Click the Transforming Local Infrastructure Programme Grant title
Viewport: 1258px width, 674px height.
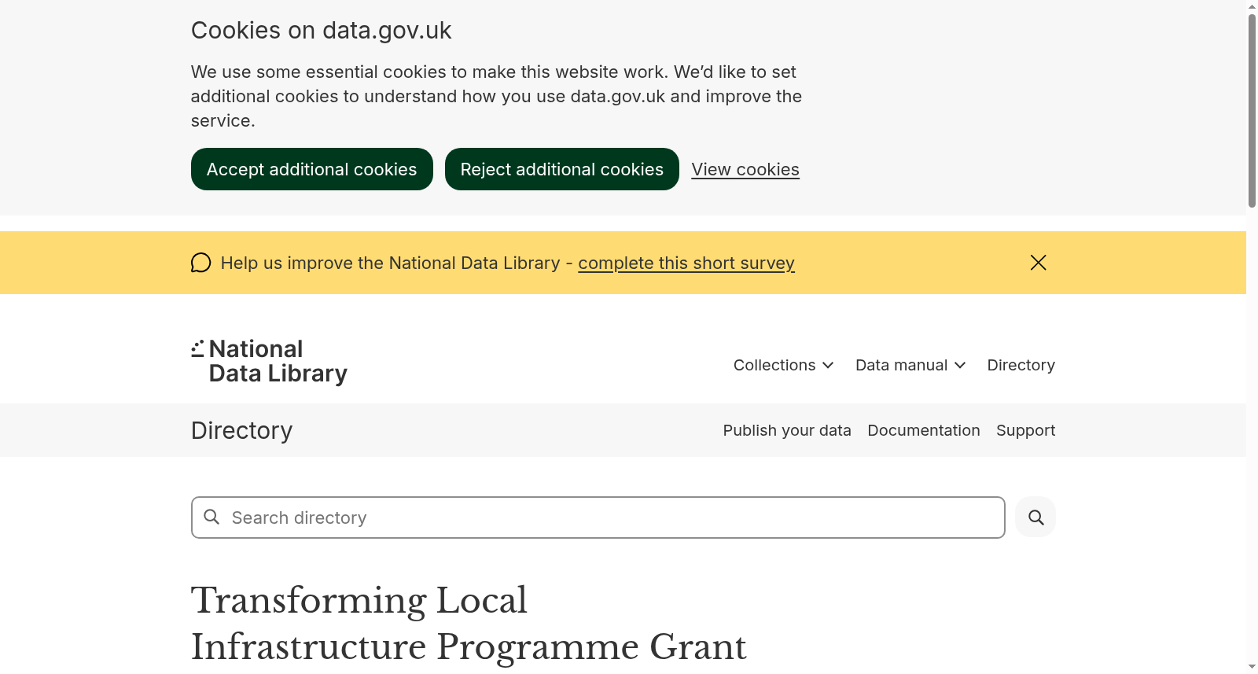click(469, 624)
